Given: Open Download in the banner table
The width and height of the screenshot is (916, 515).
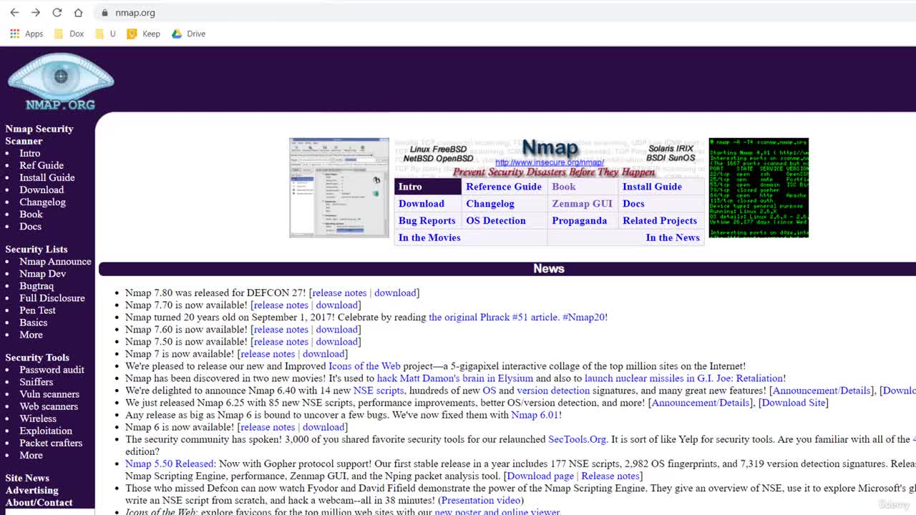Looking at the screenshot, I should [x=422, y=204].
